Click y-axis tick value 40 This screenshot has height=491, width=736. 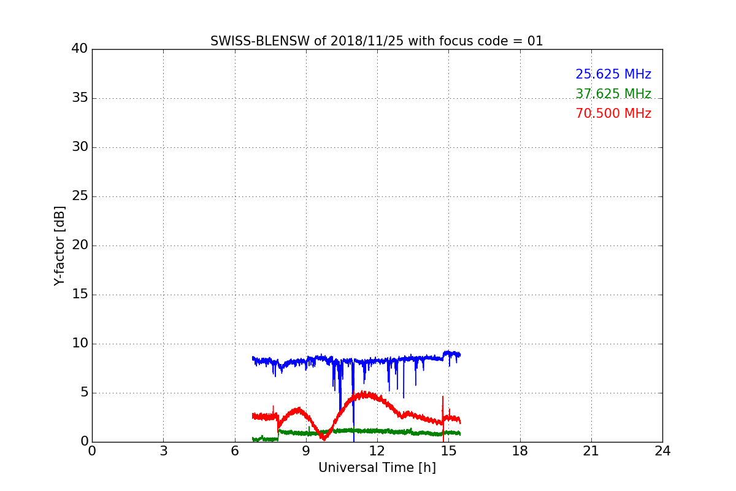[x=80, y=49]
